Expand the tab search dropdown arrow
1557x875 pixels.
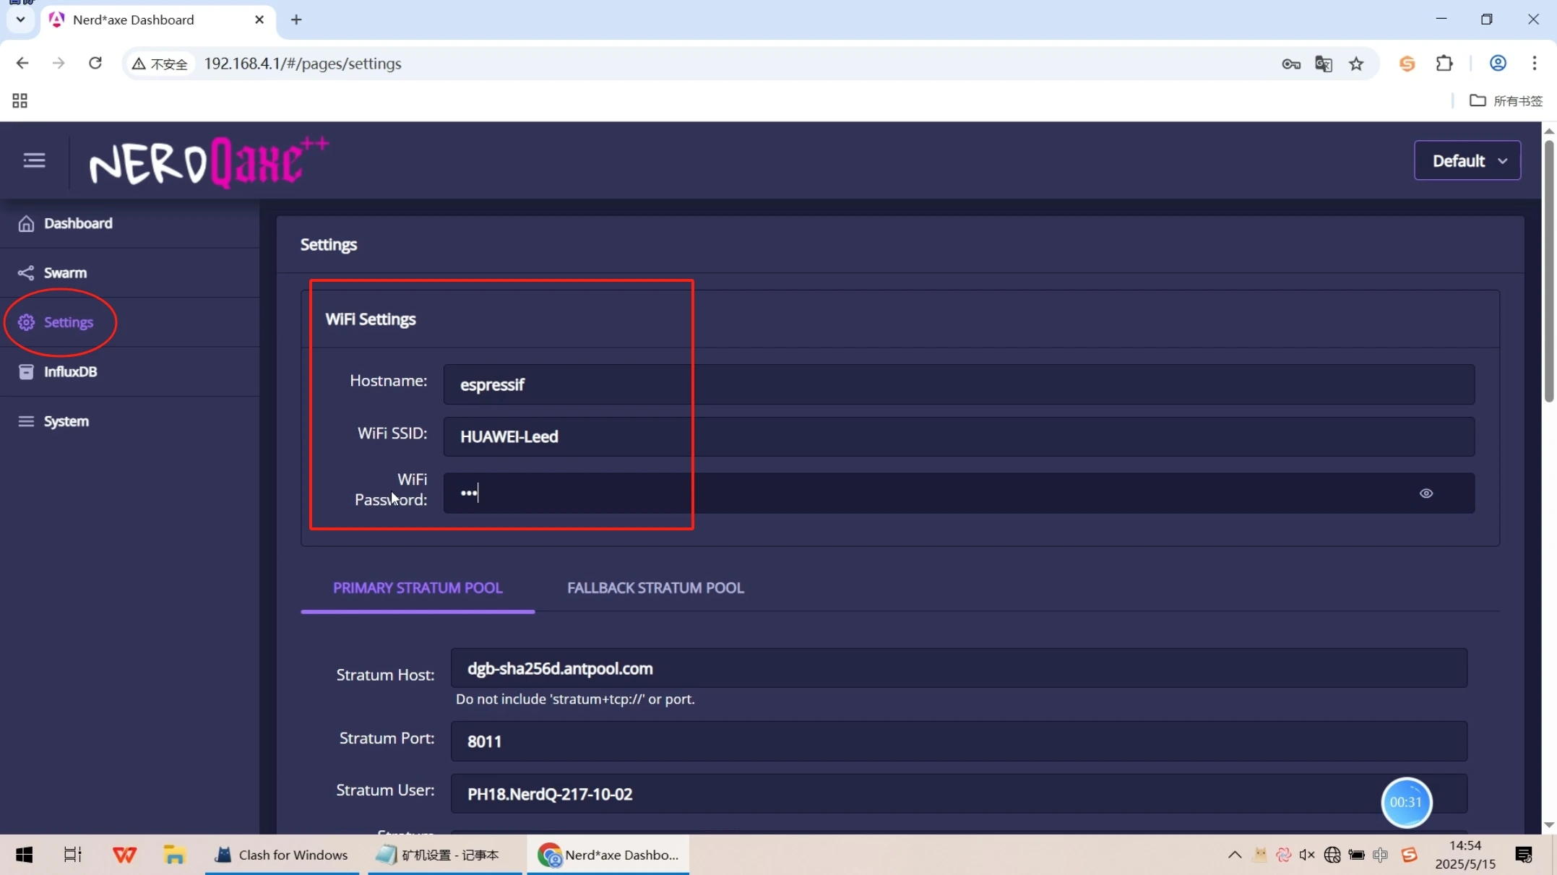click(x=20, y=20)
